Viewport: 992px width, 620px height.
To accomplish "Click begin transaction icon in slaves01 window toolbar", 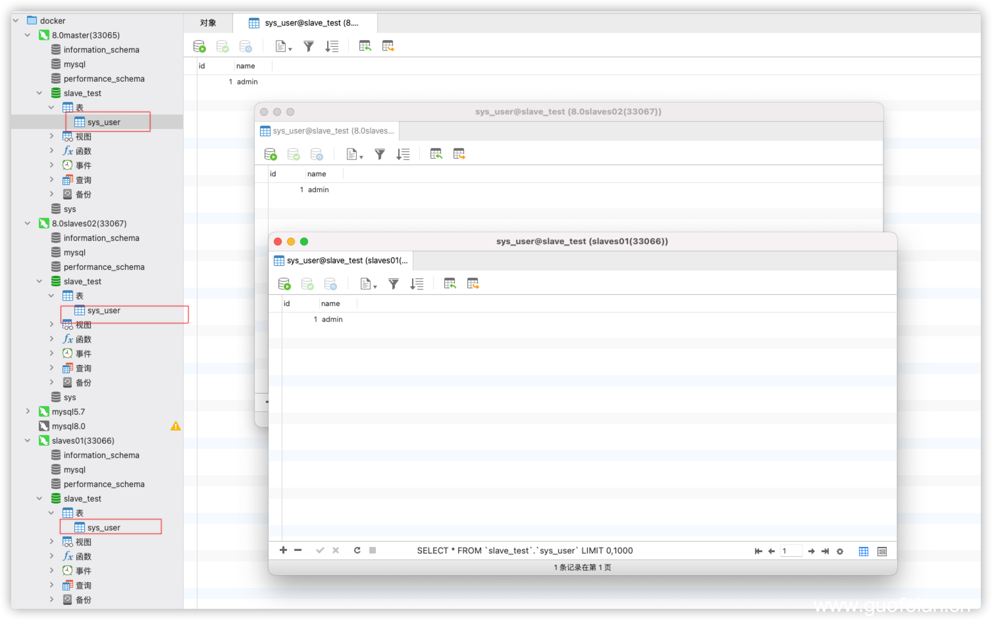I will point(284,284).
